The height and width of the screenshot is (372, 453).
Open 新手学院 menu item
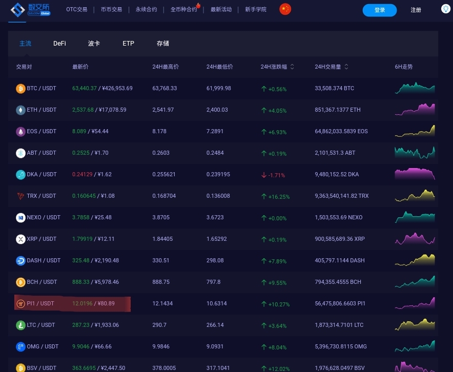(x=256, y=10)
